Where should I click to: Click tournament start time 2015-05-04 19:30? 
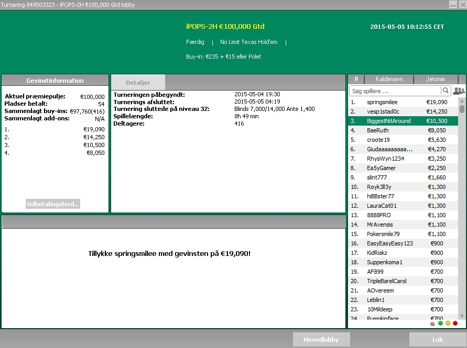pos(257,94)
